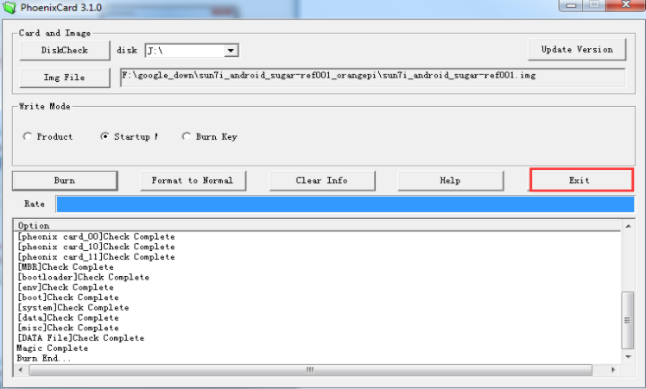Click the log scroll down arrow
Viewport: 646px width, 389px height.
point(628,356)
